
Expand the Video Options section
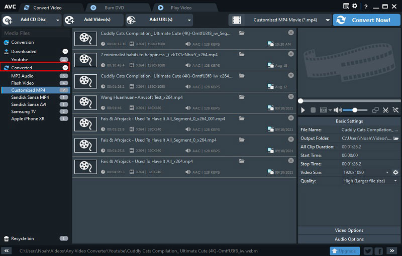coord(349,230)
